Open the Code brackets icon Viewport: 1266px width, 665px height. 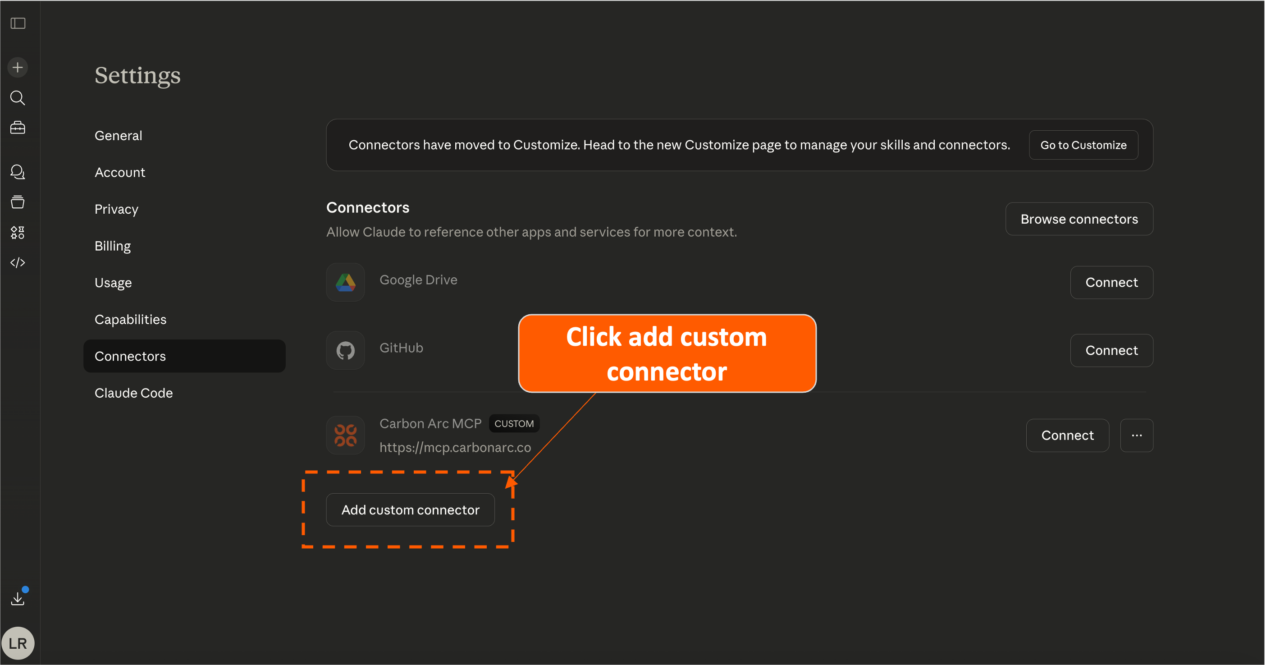[18, 262]
